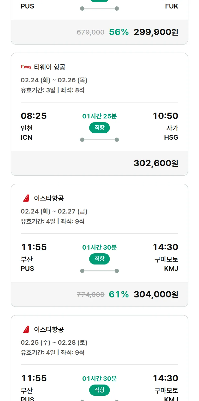Open 이스타항공 name on 02.24 card
Image resolution: width=199 pixels, height=401 pixels.
point(49,198)
